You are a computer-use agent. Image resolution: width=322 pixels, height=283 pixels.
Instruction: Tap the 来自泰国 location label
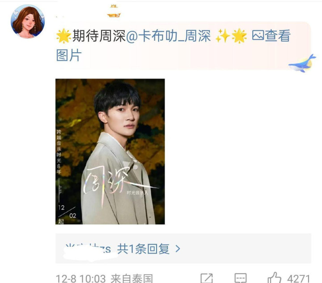click(x=131, y=279)
